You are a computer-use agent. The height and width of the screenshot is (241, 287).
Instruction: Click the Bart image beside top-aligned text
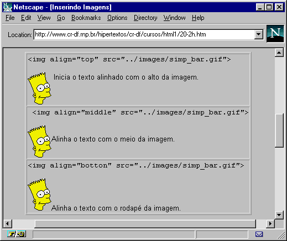39,88
